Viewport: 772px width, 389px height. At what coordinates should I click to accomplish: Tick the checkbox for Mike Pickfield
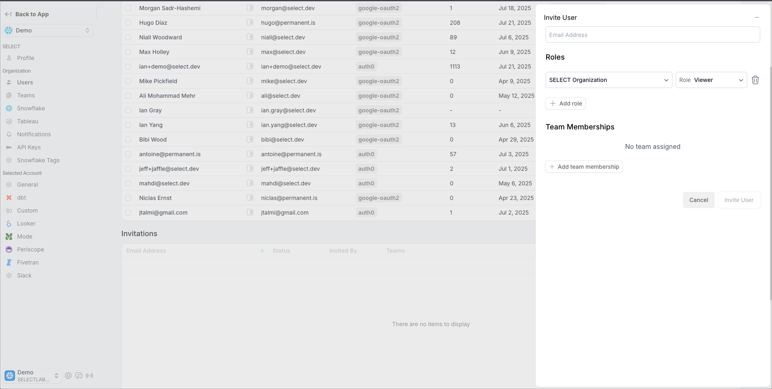click(128, 81)
